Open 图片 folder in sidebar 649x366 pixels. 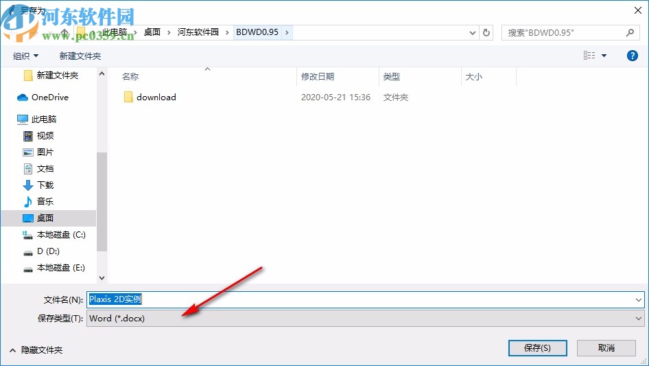pyautogui.click(x=45, y=152)
